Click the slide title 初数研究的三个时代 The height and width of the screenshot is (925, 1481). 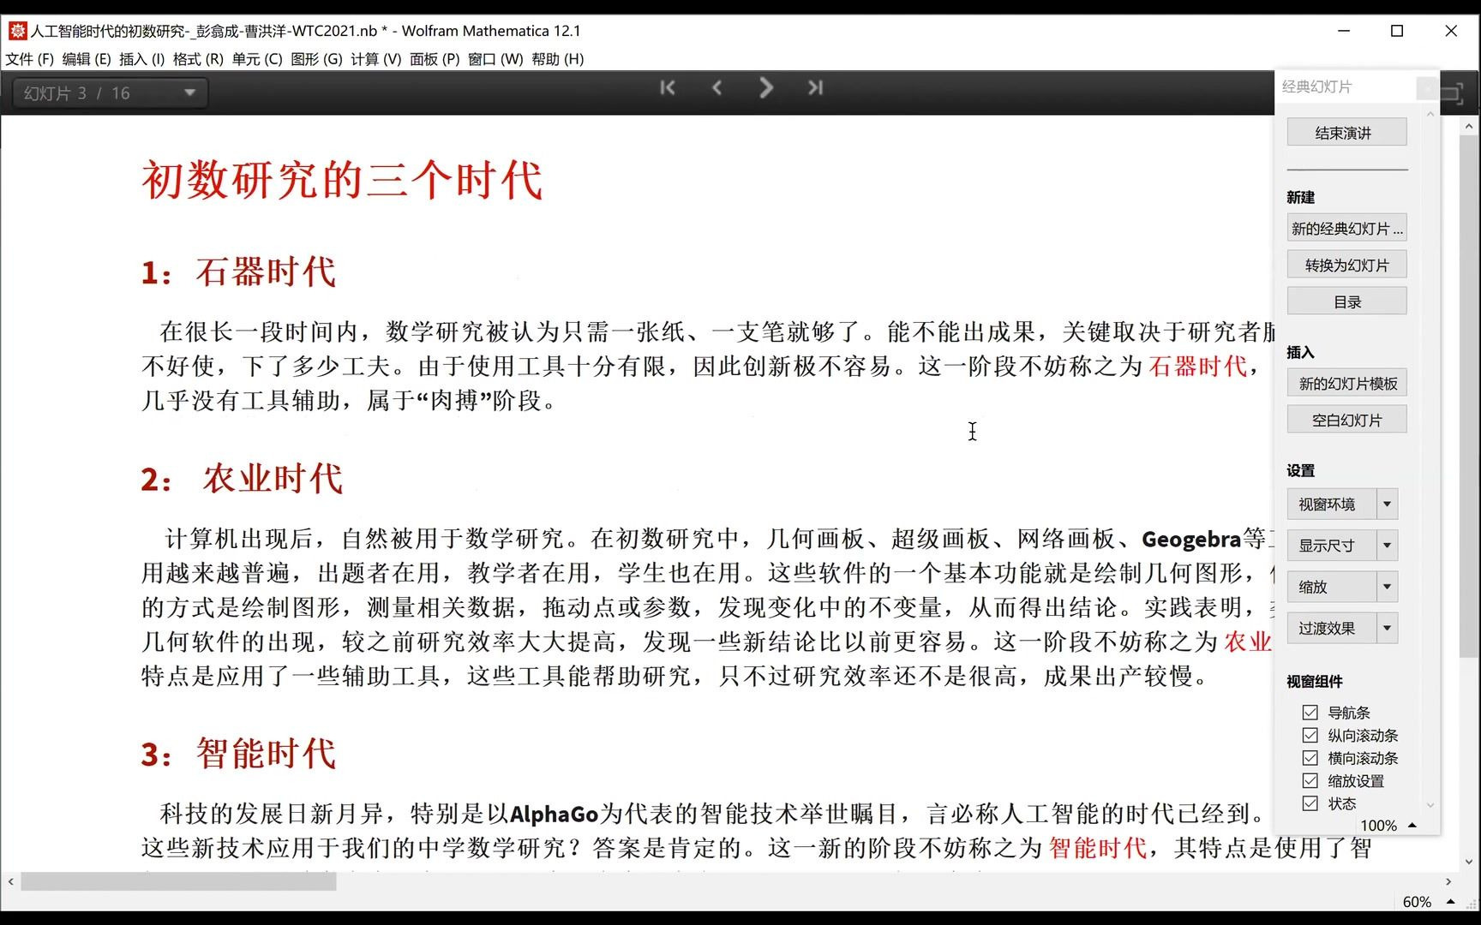(x=342, y=181)
